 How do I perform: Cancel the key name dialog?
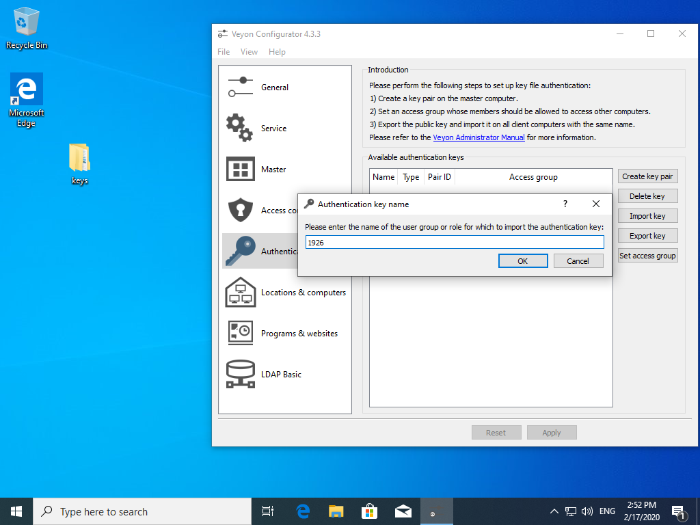point(578,261)
